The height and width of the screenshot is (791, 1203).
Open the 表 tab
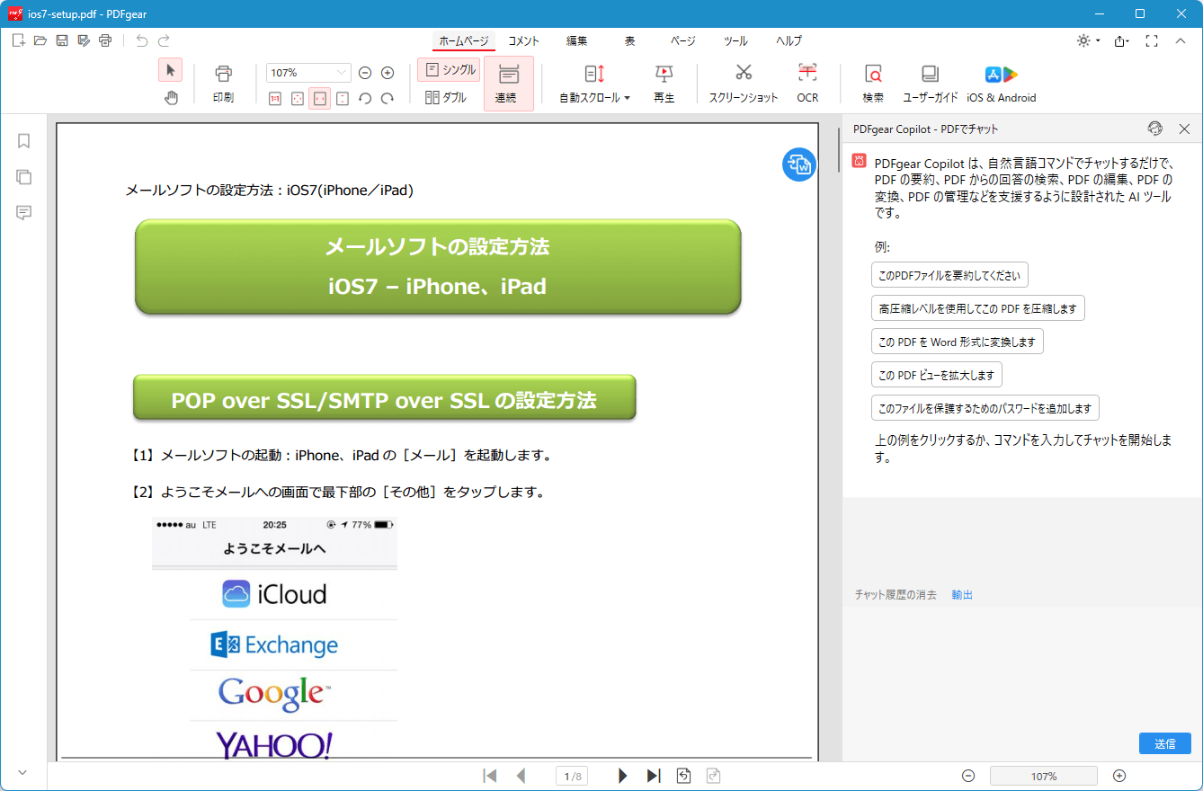(630, 41)
